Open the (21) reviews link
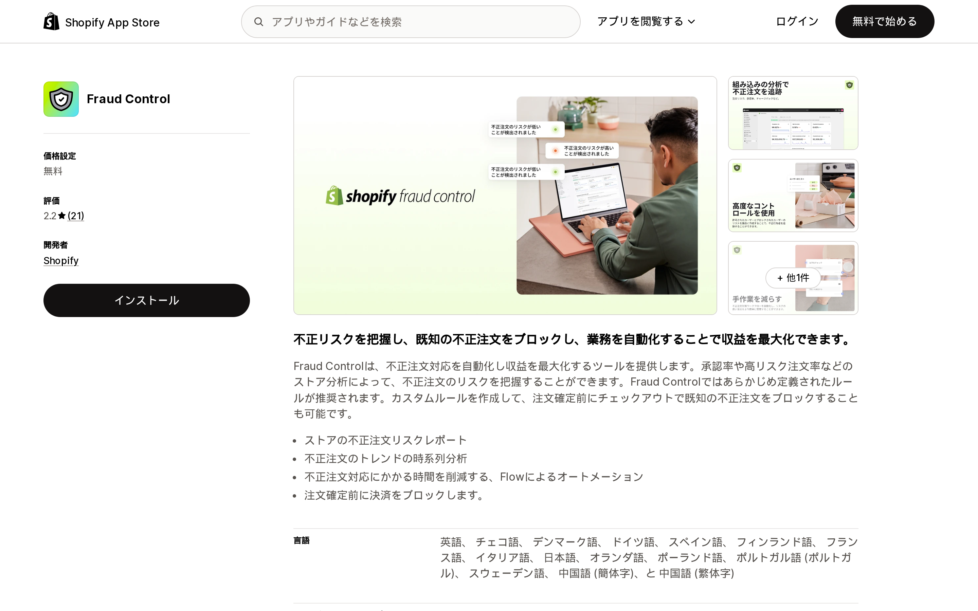The height and width of the screenshot is (611, 978). tap(76, 216)
